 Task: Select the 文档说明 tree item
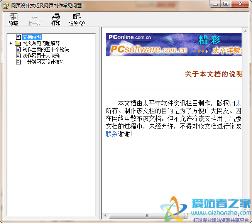click(x=32, y=37)
